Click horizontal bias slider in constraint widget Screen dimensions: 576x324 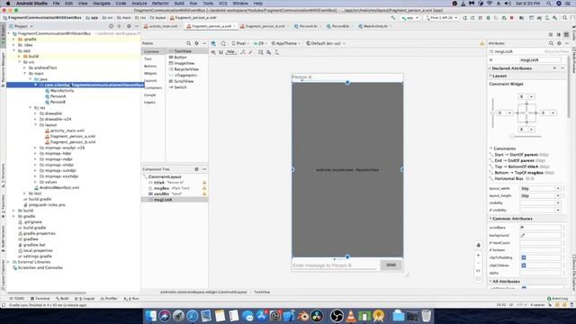tap(526, 136)
